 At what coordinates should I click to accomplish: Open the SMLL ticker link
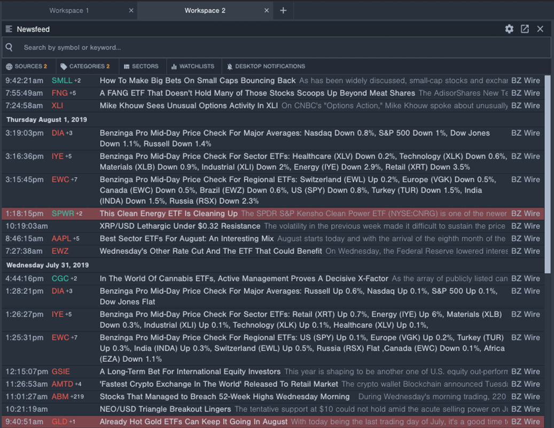coord(62,81)
